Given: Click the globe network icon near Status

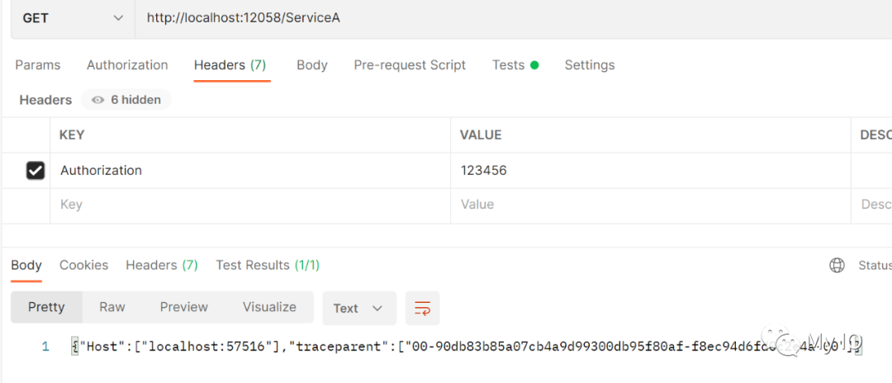Looking at the screenshot, I should [837, 265].
